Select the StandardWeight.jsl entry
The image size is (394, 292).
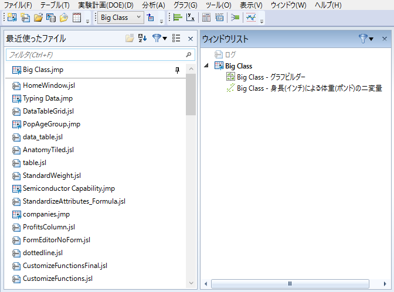pyautogui.click(x=52, y=176)
